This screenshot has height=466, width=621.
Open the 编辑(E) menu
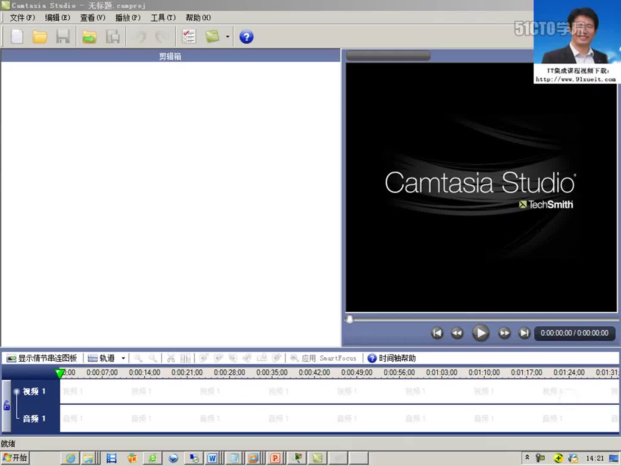coord(57,18)
